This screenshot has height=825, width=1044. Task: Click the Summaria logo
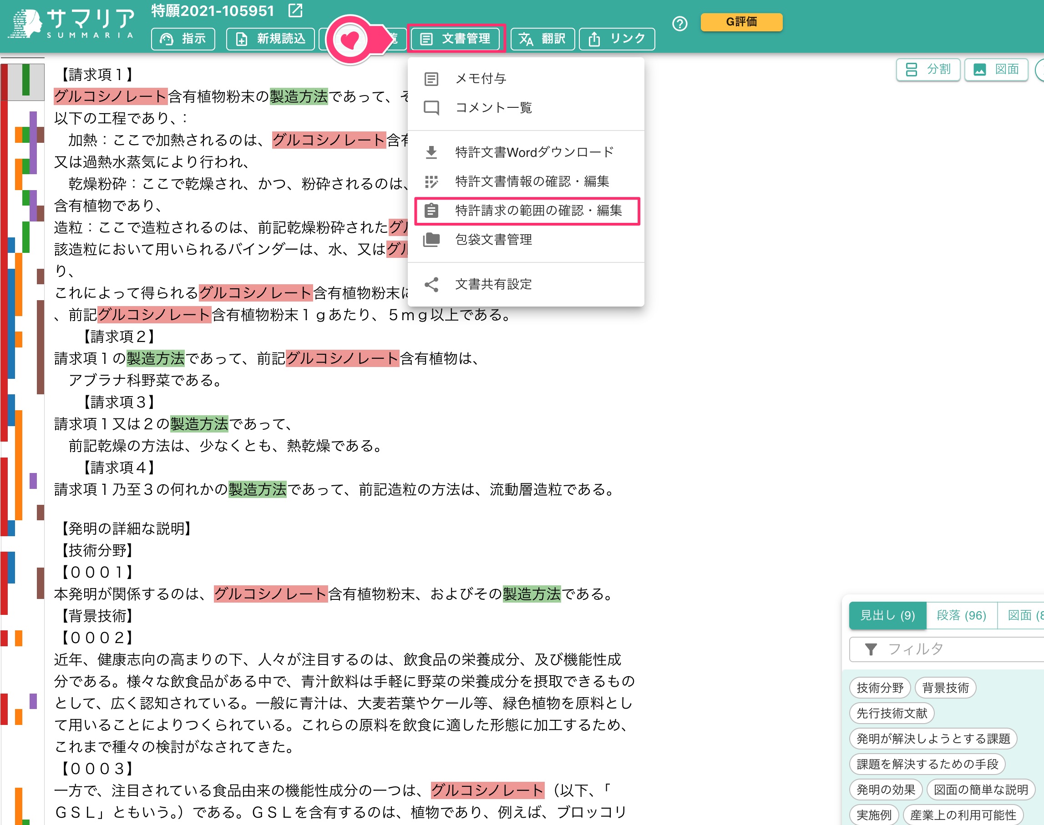(71, 24)
